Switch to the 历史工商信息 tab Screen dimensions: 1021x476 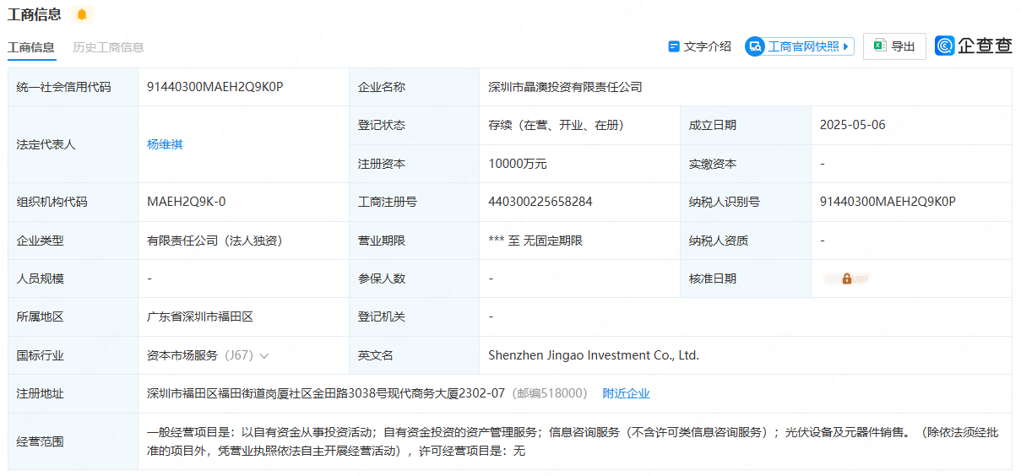tap(108, 47)
